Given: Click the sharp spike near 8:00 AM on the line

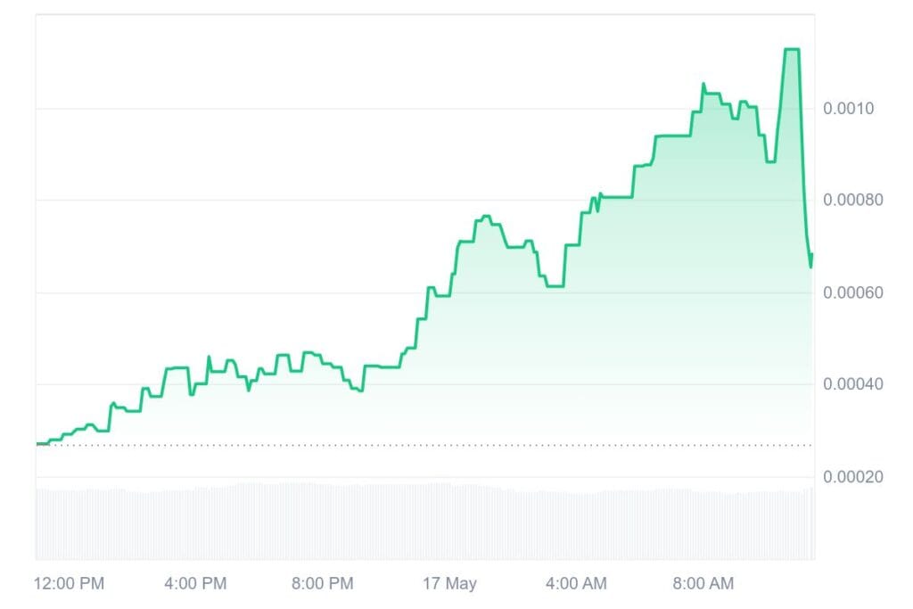Looking at the screenshot, I should (703, 85).
